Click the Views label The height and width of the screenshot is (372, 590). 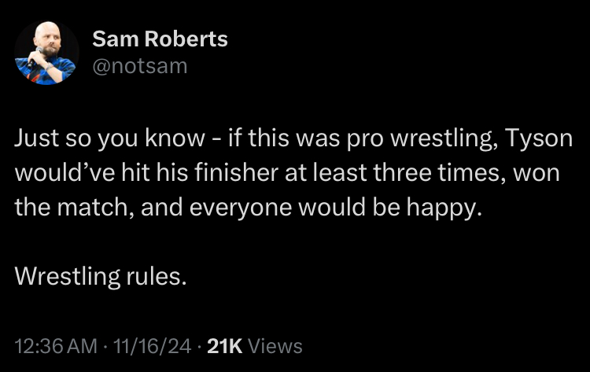[275, 346]
